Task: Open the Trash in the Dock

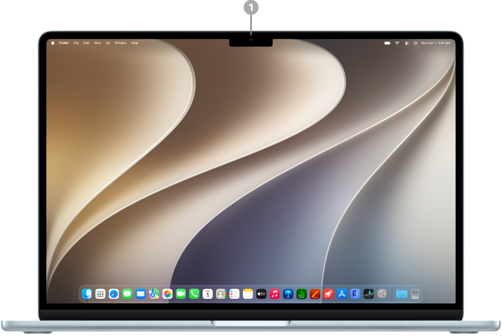Action: [x=415, y=293]
